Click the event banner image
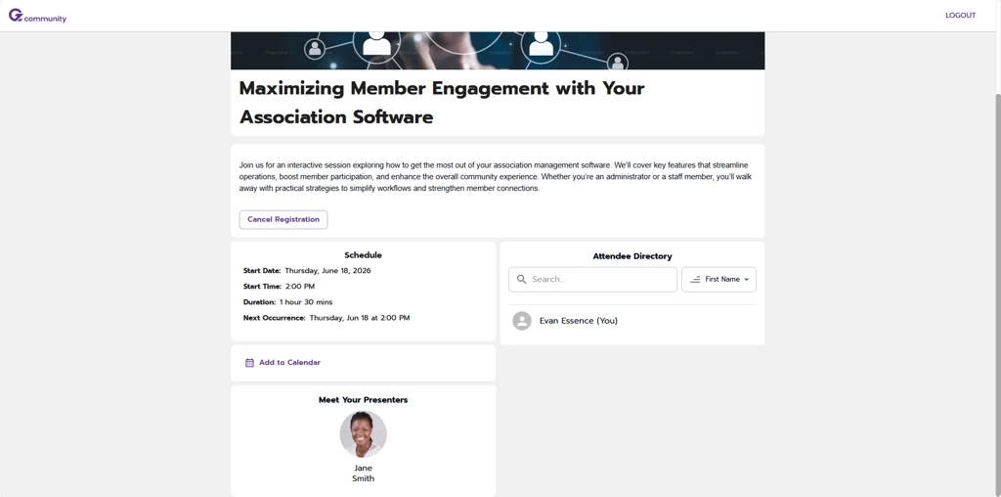This screenshot has width=1001, height=497. pos(498,50)
